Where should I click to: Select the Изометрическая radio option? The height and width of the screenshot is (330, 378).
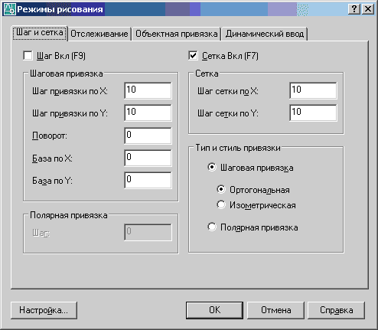point(221,204)
